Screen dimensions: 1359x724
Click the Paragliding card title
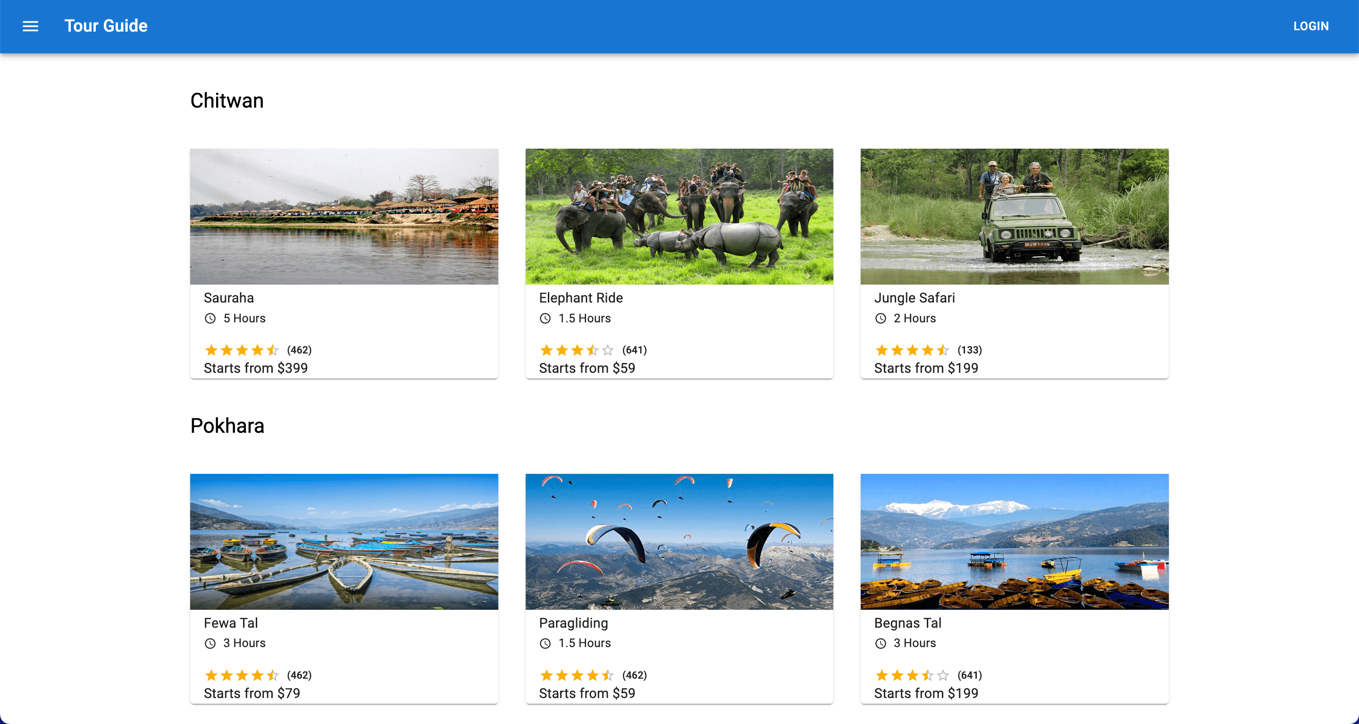pos(573,623)
